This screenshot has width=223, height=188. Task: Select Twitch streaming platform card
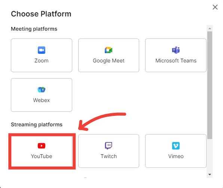click(x=109, y=151)
